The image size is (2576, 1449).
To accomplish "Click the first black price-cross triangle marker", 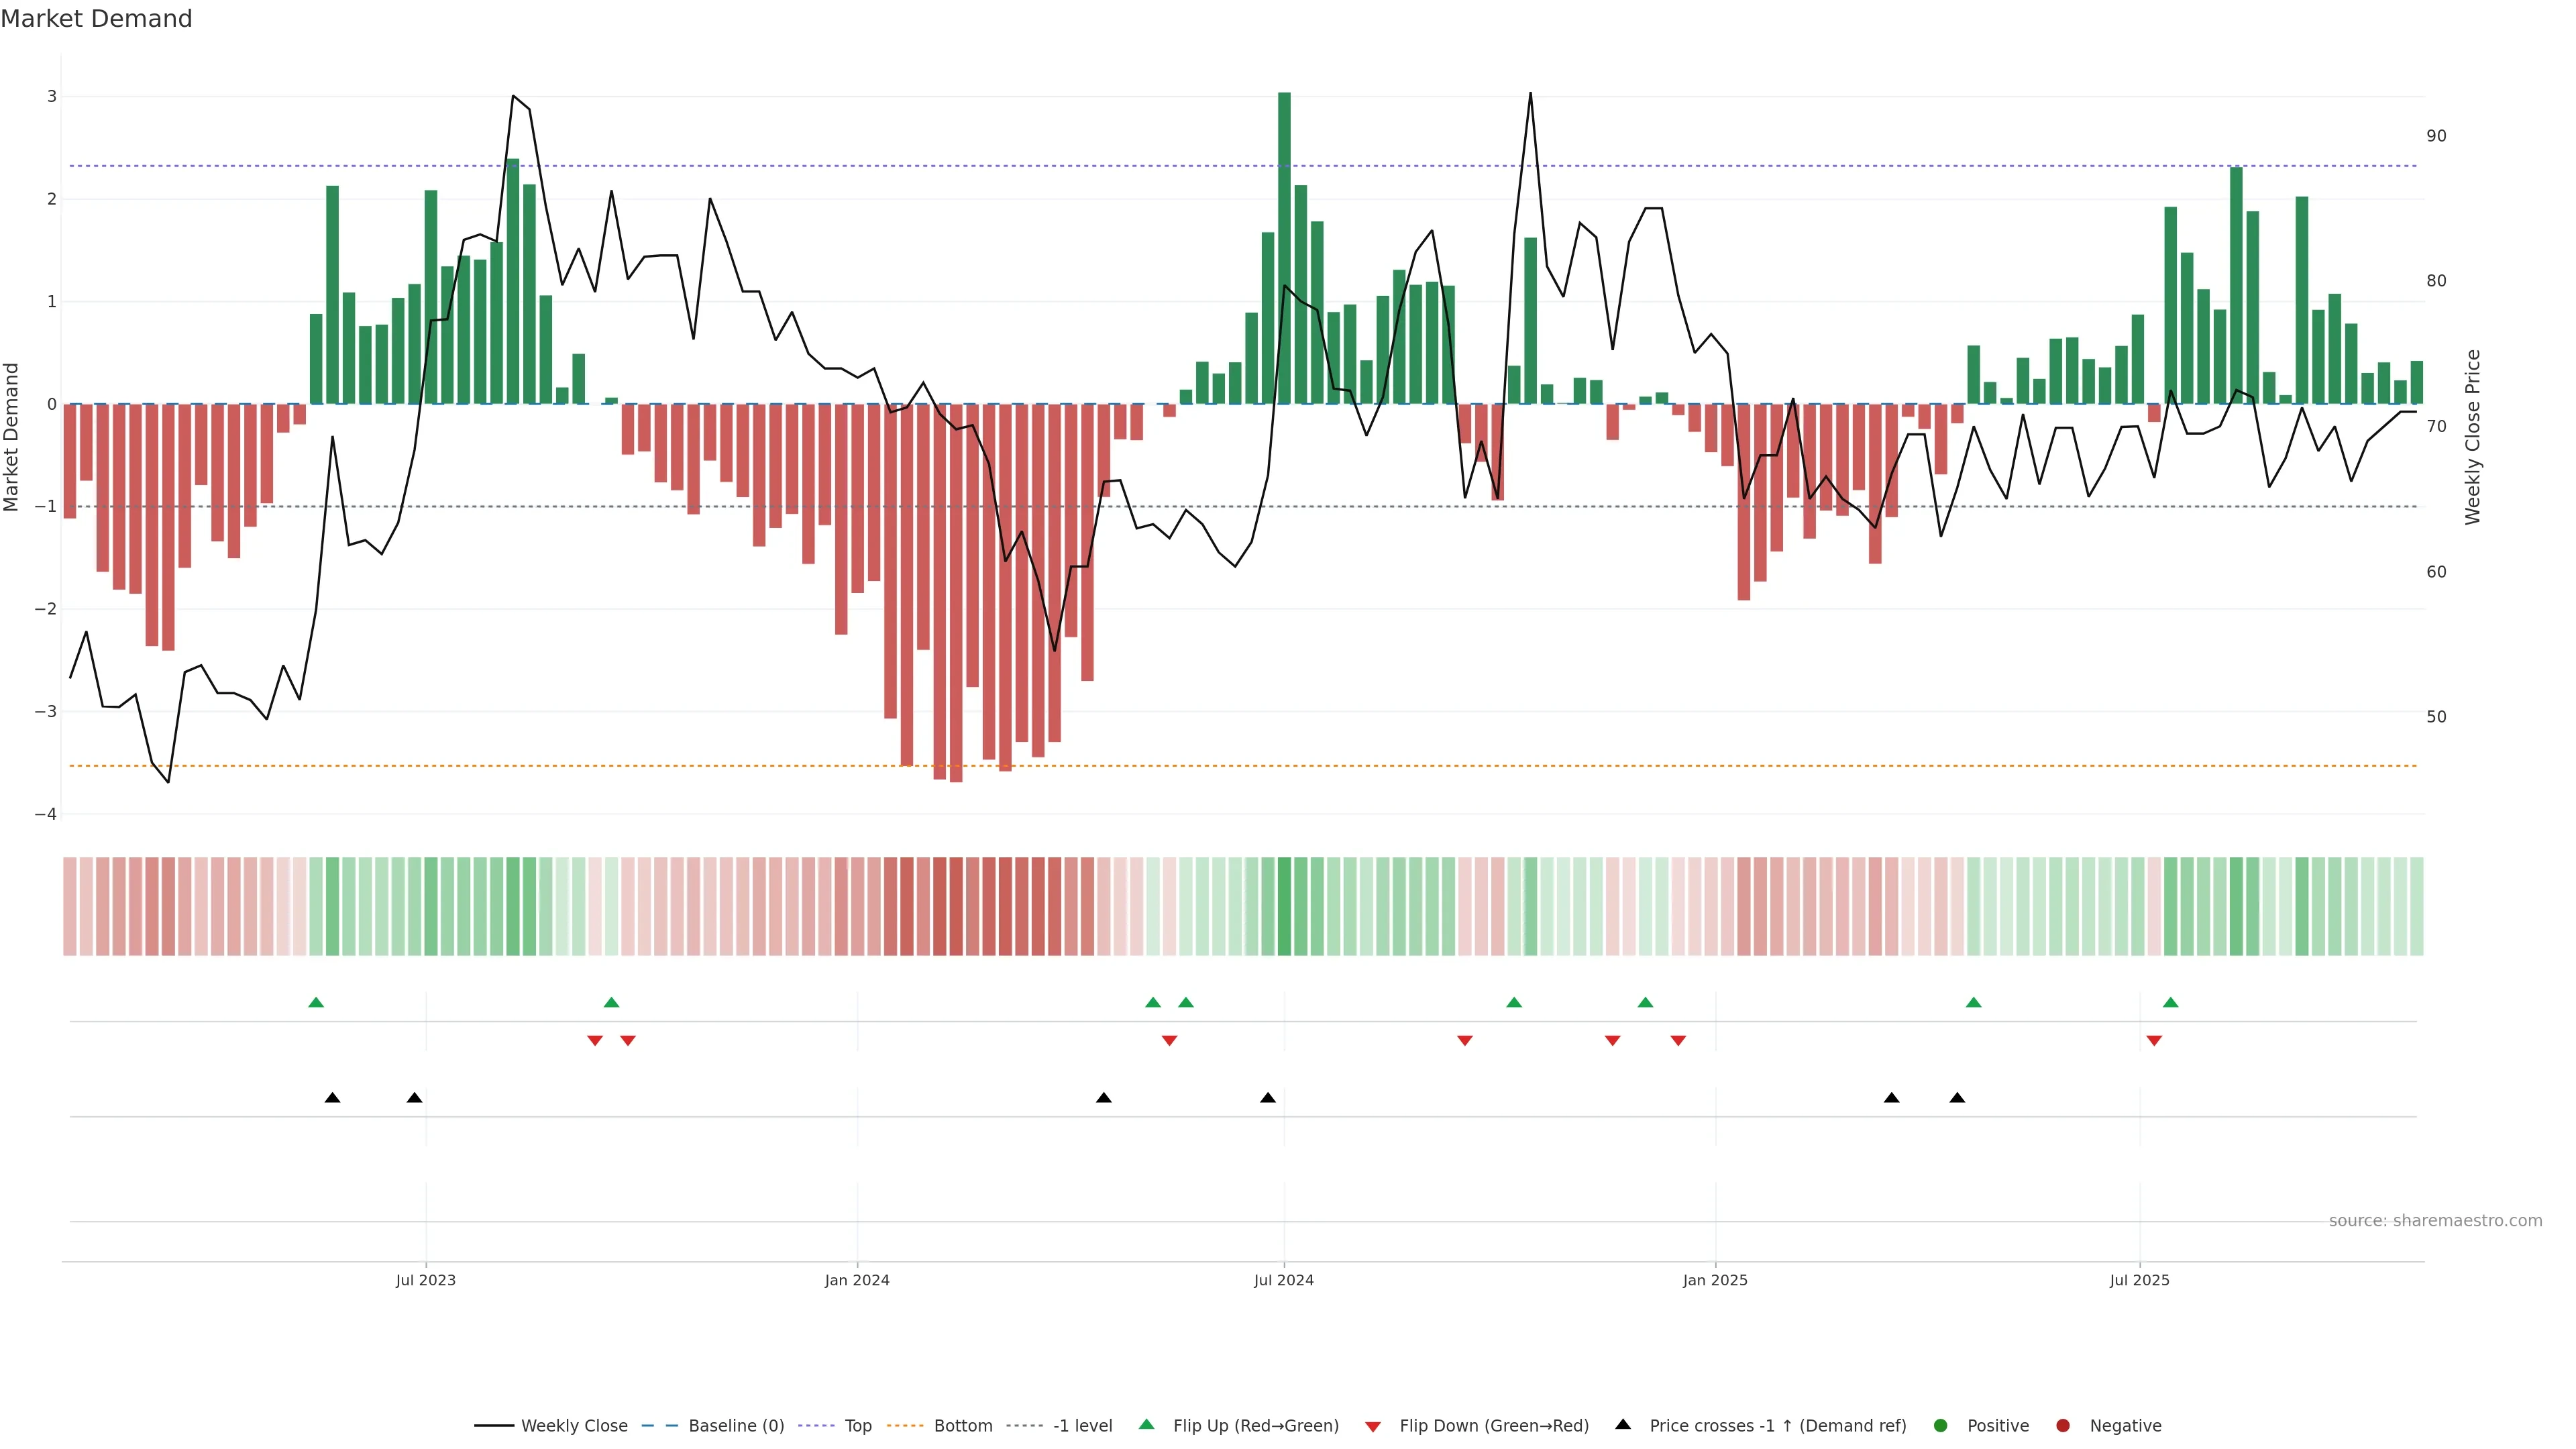I will (x=333, y=1098).
